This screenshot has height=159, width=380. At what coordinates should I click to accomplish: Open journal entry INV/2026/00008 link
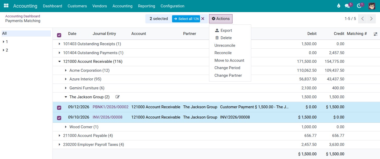click(x=108, y=117)
